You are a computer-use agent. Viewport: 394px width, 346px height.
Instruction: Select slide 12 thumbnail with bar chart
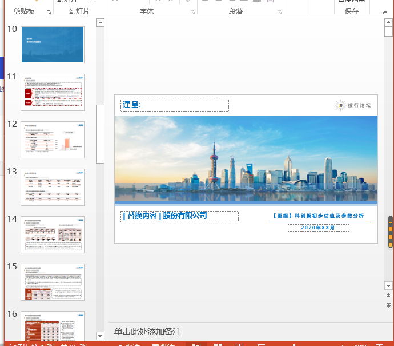[53, 140]
